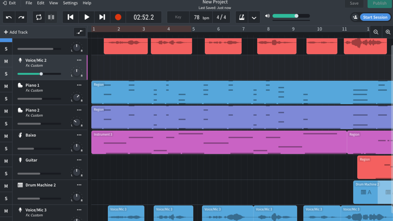The height and width of the screenshot is (221, 393).
Task: Open the metronome options dropdown arrow
Action: coord(254,18)
